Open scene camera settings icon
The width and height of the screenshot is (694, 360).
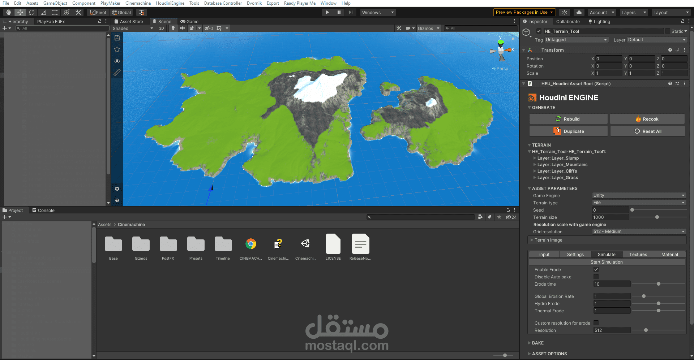(408, 28)
